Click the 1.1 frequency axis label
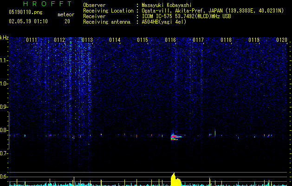 point(4,60)
